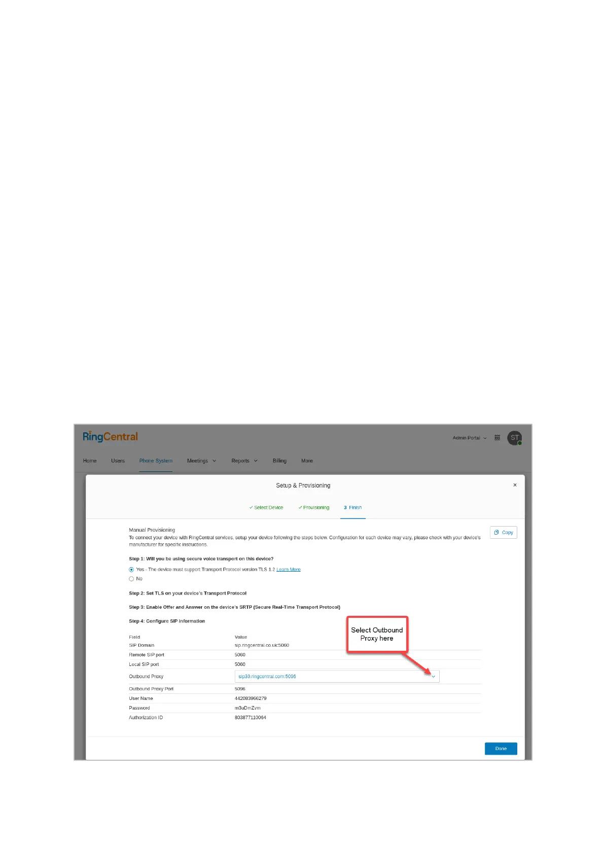This screenshot has width=603, height=853.
Task: Open the Meetings menu
Action: (201, 461)
